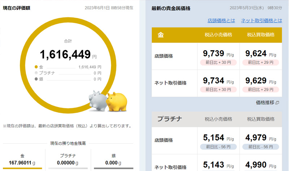Click 税込買取価格 in the gold header
Viewport: 289px width, 171px height.
pos(260,35)
